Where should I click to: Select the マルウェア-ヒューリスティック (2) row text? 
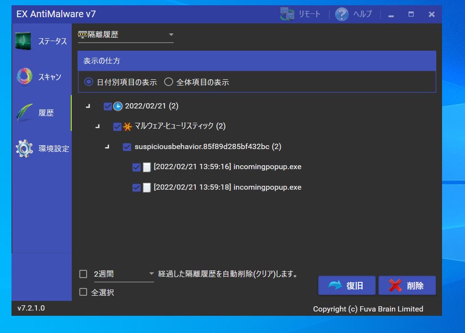pyautogui.click(x=180, y=126)
